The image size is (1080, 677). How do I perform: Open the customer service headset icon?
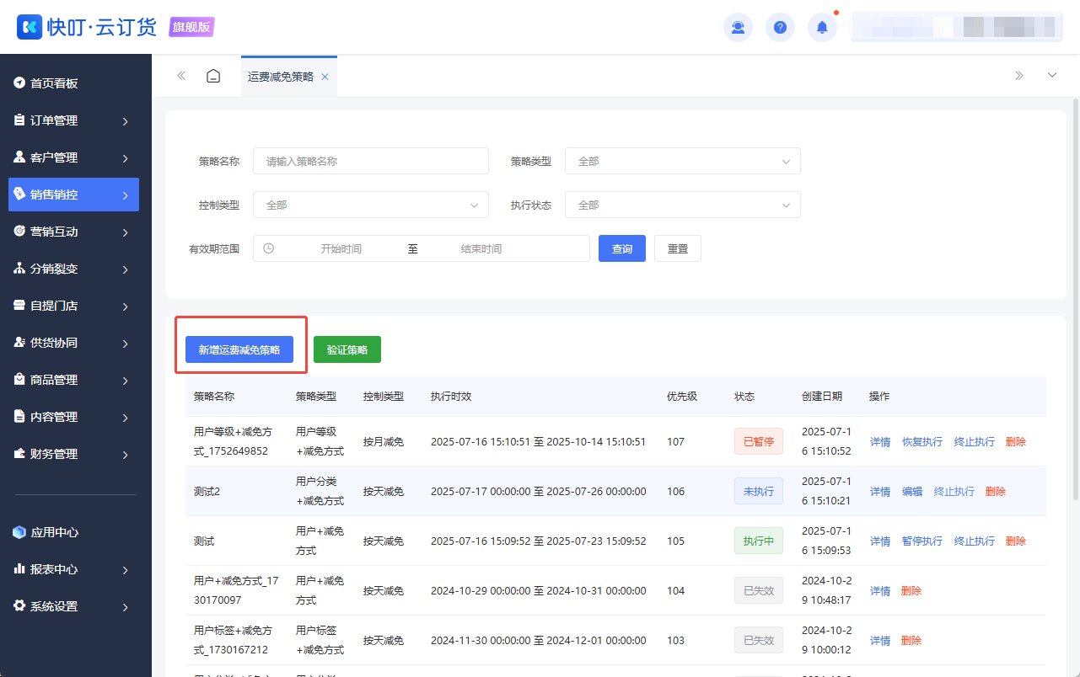[x=739, y=27]
